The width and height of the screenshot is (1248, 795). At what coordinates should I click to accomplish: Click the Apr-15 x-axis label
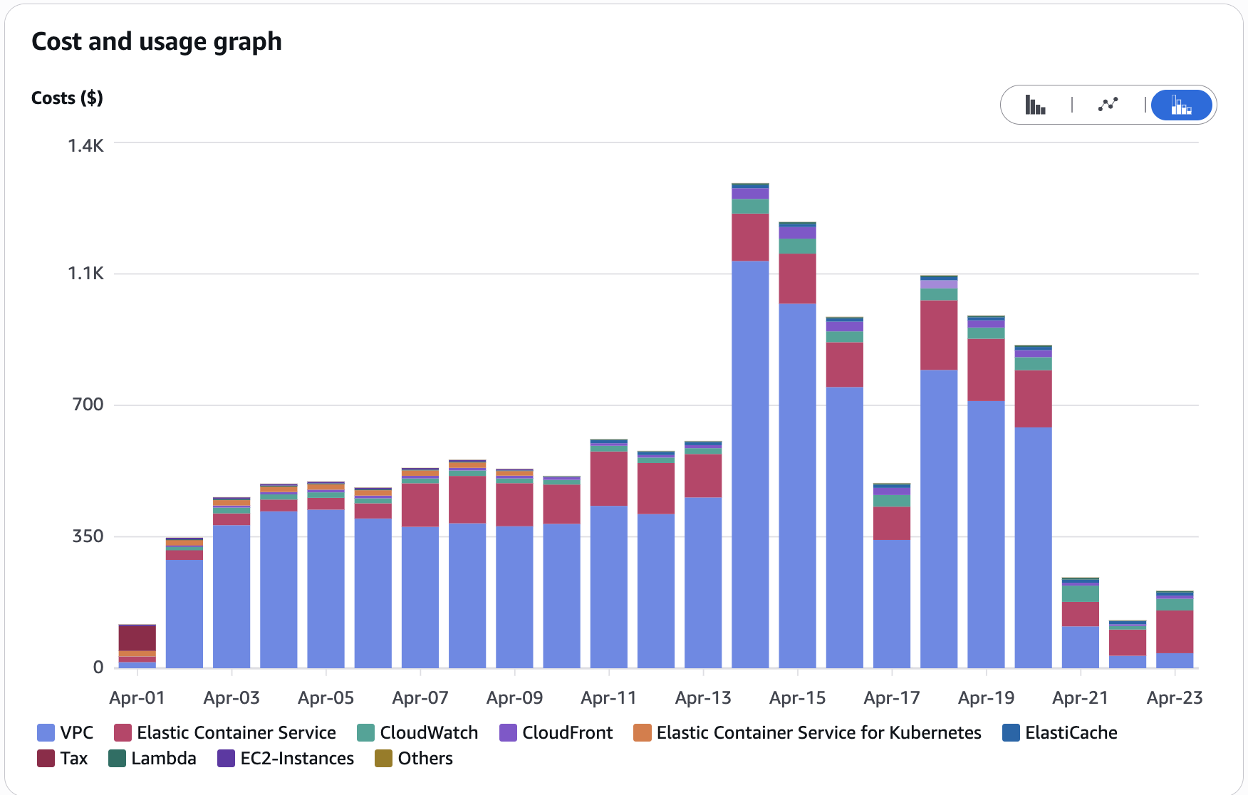coord(798,697)
